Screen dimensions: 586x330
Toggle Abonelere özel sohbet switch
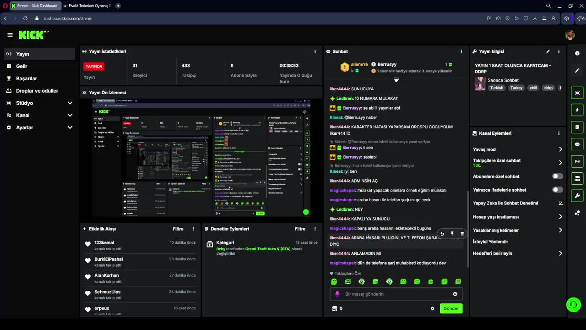pyautogui.click(x=558, y=176)
